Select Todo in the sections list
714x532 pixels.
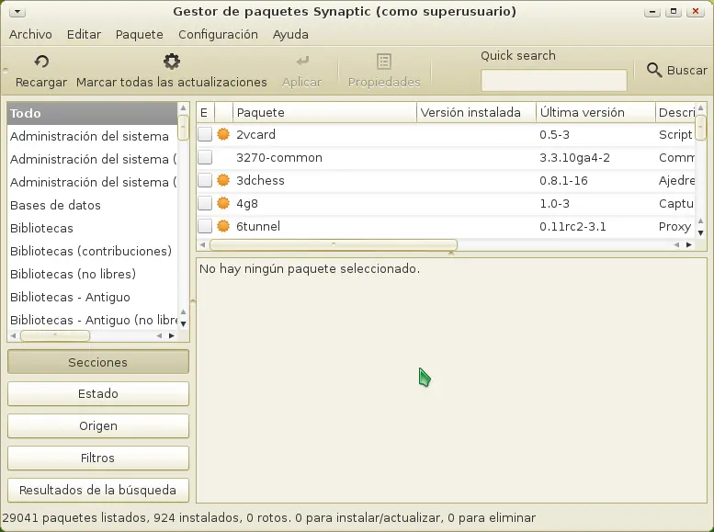[92, 113]
